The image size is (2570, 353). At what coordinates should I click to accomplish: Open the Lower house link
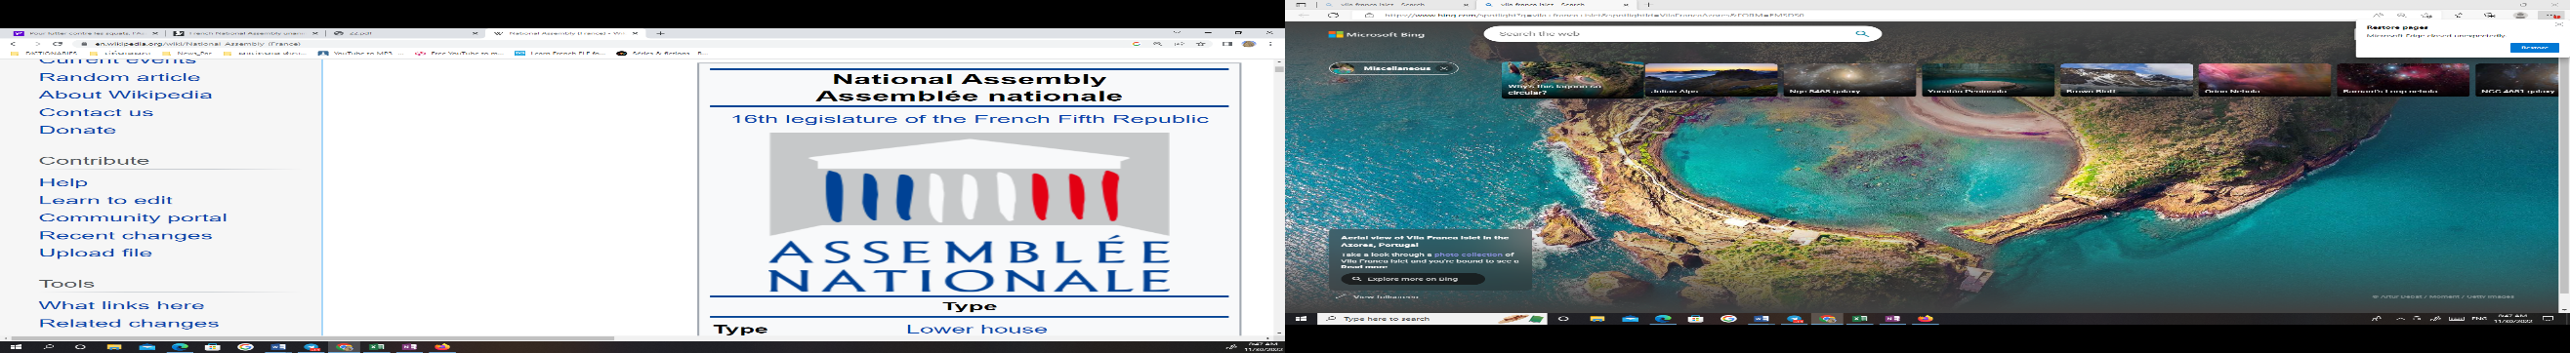(976, 329)
